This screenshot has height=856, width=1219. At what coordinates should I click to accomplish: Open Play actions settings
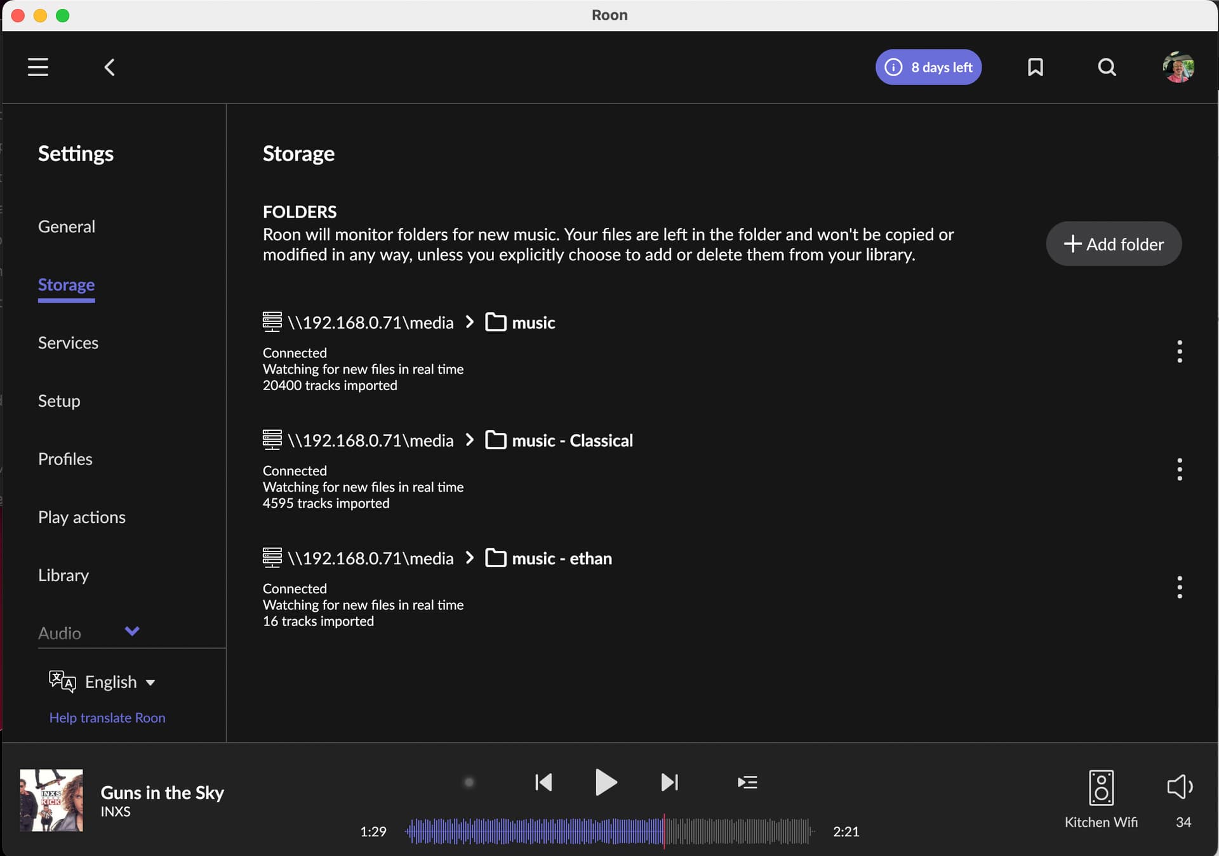coord(82,517)
